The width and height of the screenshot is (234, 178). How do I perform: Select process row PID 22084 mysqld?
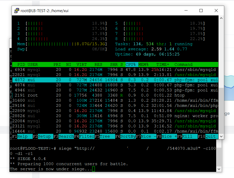tap(115, 121)
